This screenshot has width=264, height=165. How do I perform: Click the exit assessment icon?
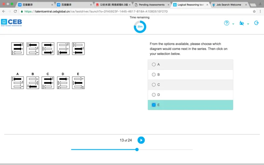click(256, 23)
